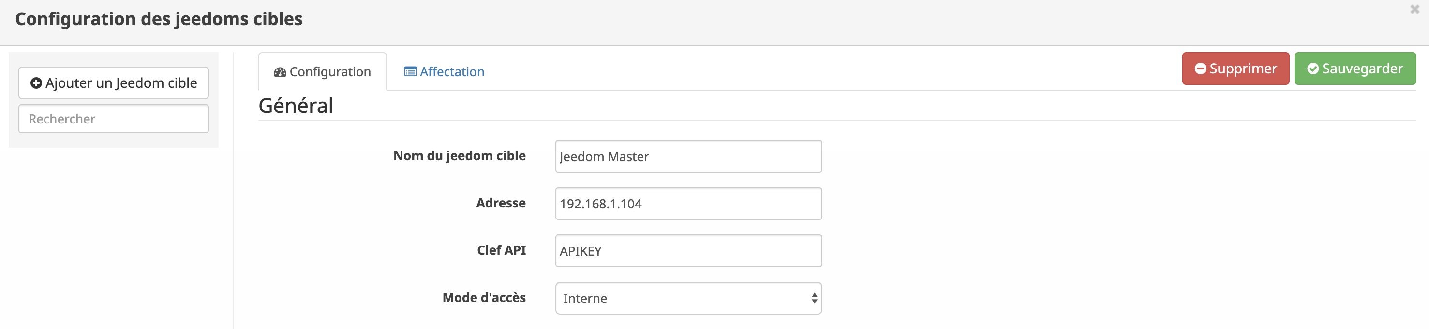Edit the Nom du jeedom cible field

(688, 156)
